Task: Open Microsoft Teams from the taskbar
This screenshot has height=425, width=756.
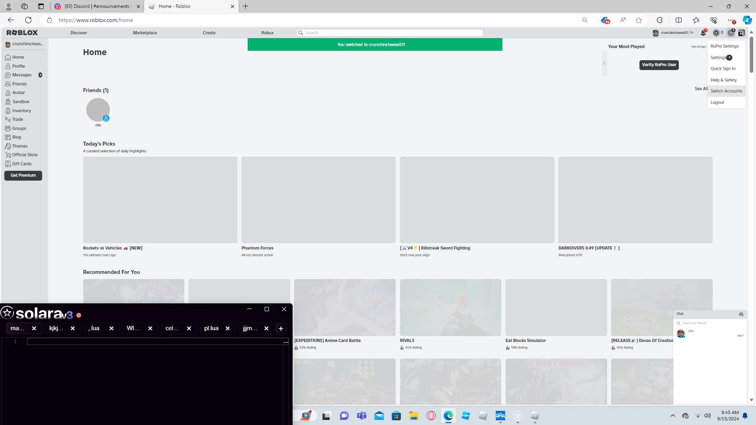Action: click(362, 416)
